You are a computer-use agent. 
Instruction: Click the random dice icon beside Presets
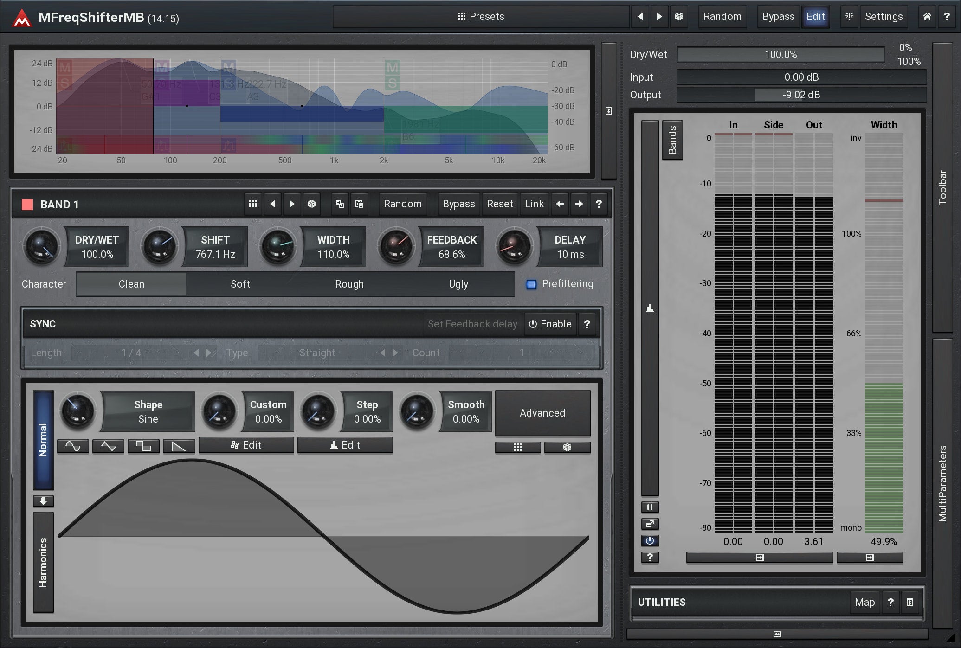(679, 17)
